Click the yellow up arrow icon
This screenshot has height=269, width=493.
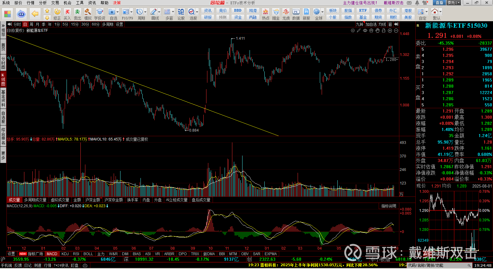(47, 11)
